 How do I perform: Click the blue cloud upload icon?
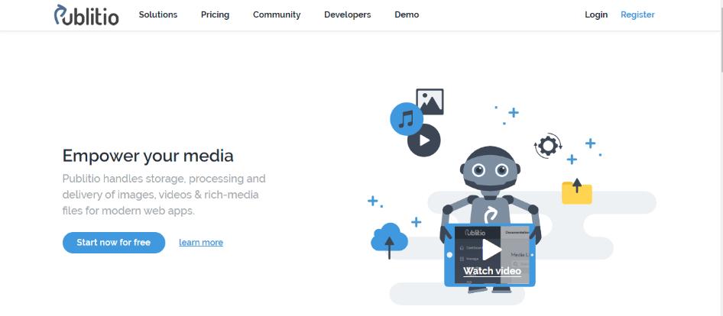point(389,240)
